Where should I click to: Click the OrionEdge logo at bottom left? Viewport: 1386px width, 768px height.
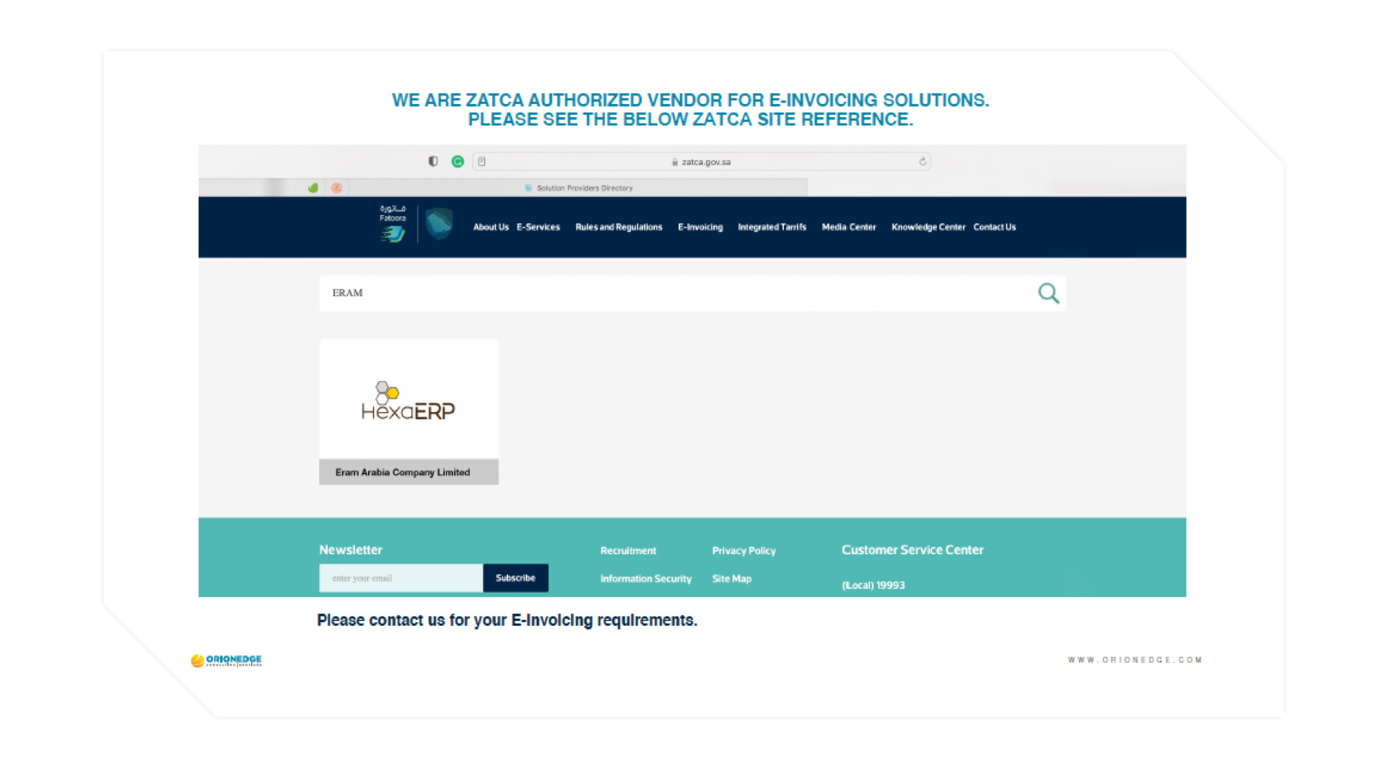(x=227, y=660)
